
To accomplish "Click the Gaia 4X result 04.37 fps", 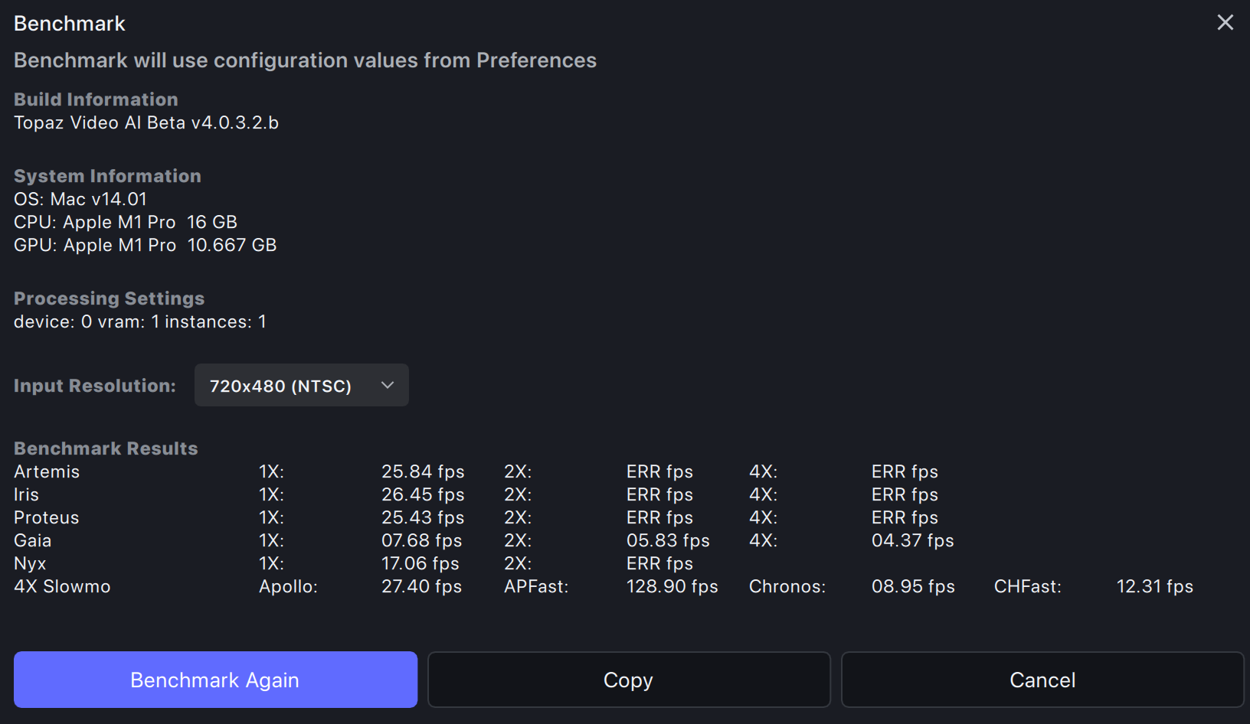I will click(x=912, y=541).
